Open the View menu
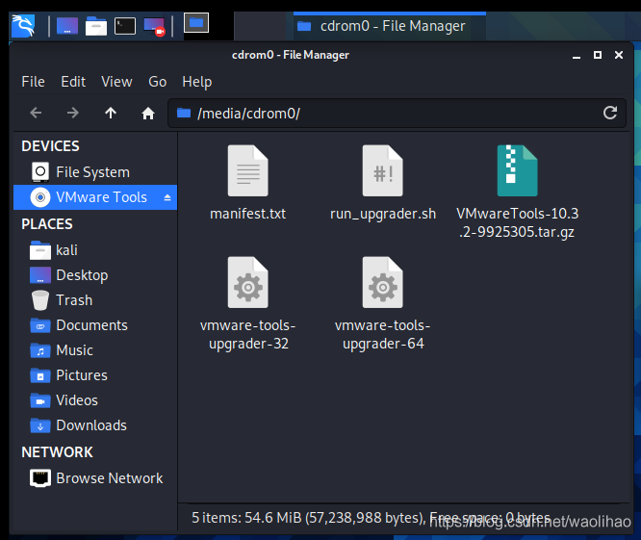Viewport: 641px width, 540px height. (116, 82)
